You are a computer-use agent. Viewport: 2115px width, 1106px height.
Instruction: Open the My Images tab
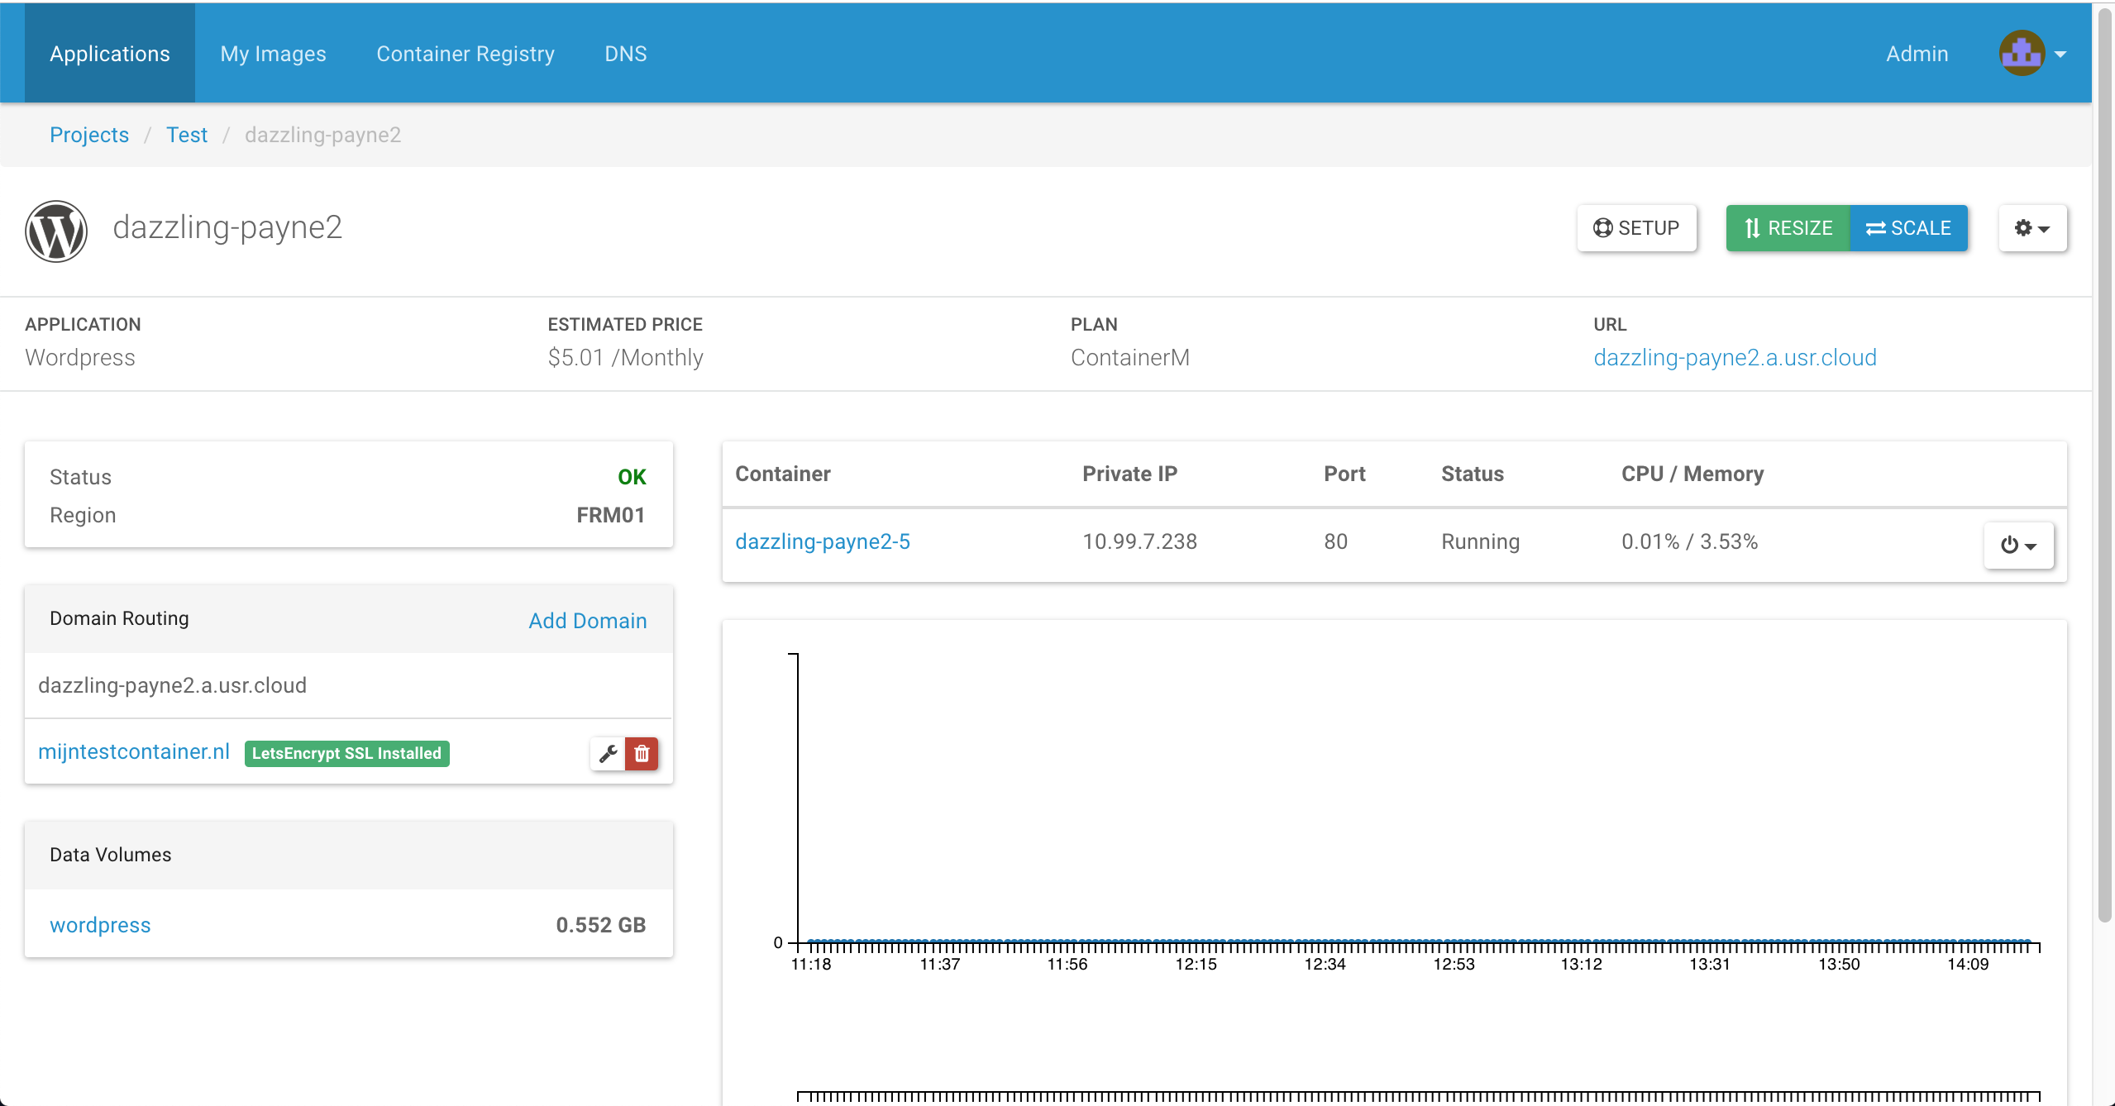coord(273,54)
